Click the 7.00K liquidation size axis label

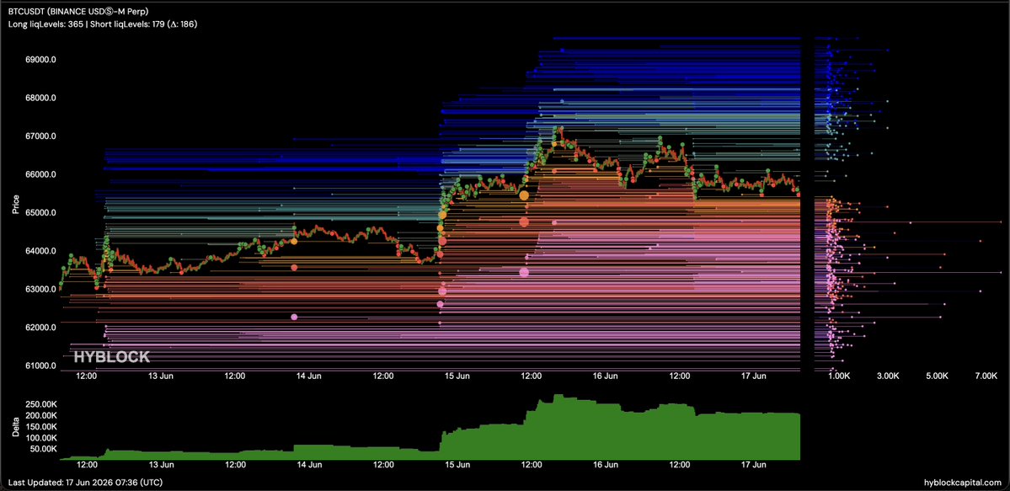986,375
